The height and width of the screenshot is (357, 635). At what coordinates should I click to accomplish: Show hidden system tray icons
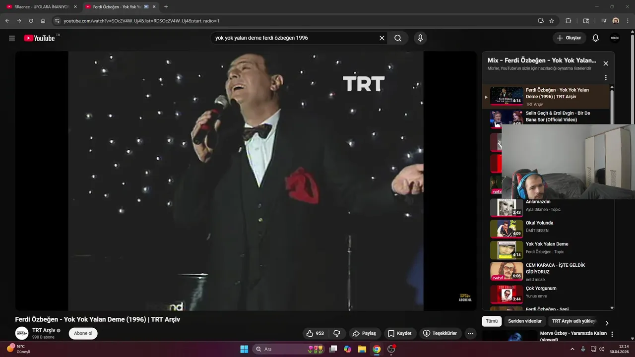point(572,349)
